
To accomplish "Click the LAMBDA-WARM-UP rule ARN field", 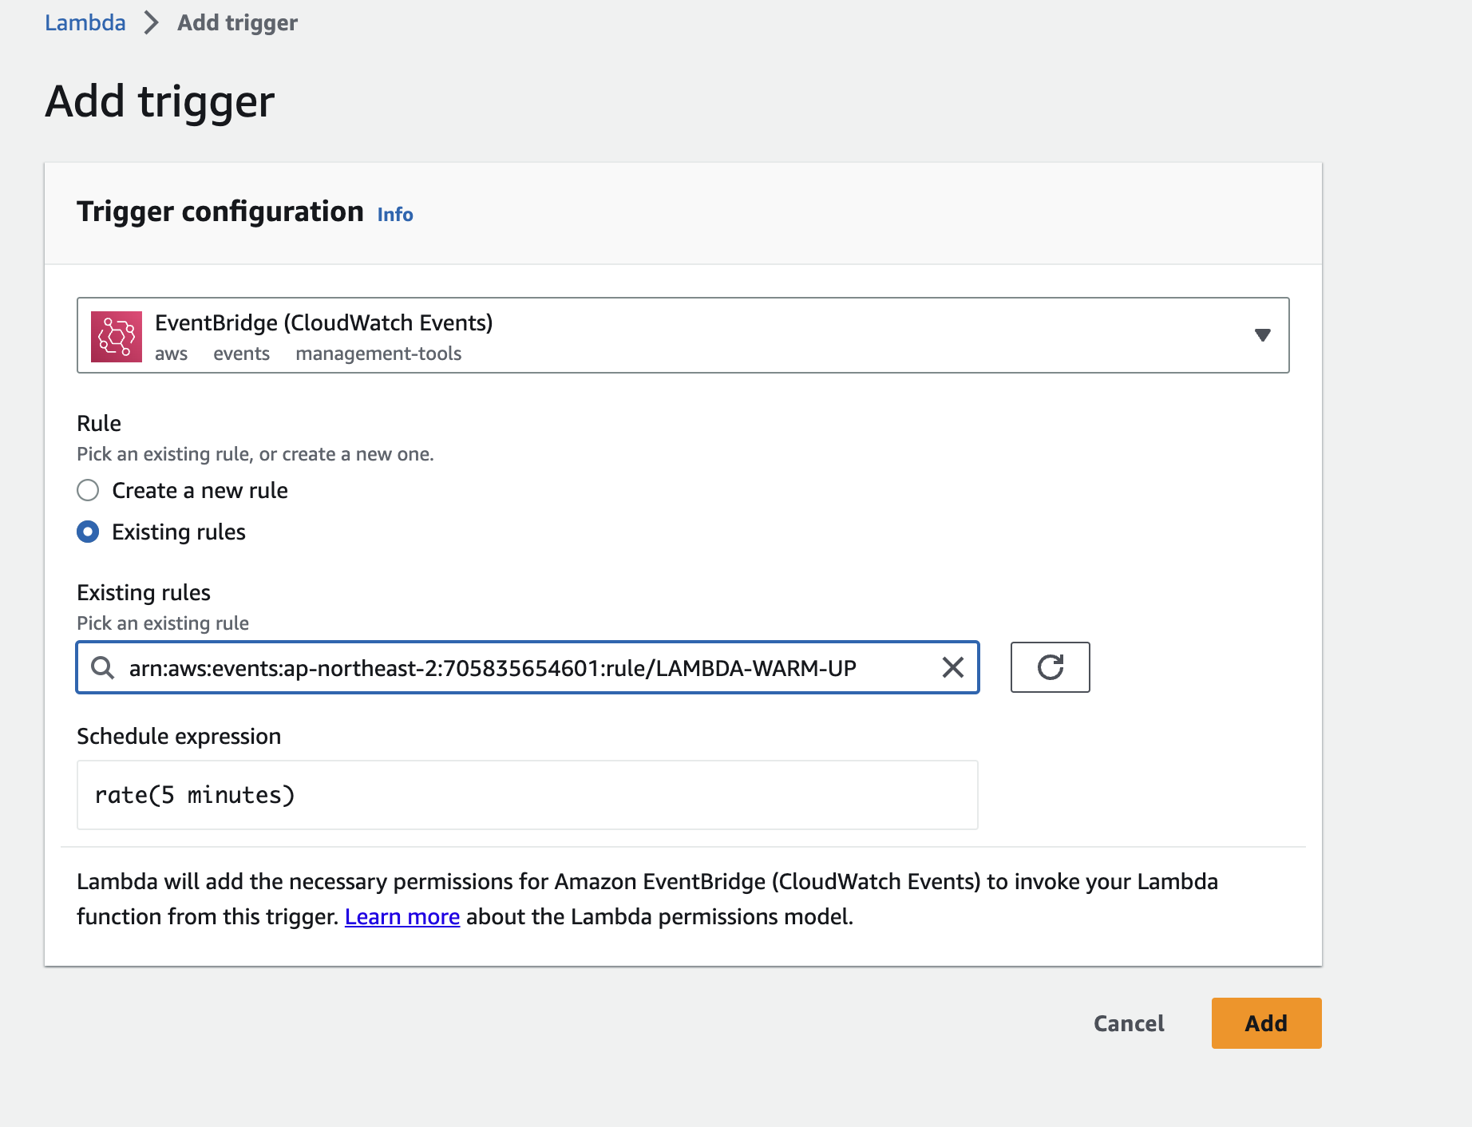I will click(493, 668).
